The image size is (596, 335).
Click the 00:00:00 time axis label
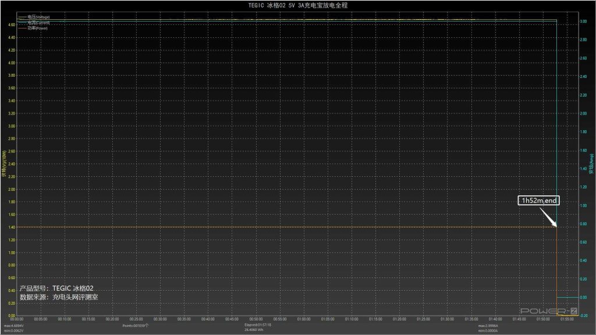[x=17, y=319]
